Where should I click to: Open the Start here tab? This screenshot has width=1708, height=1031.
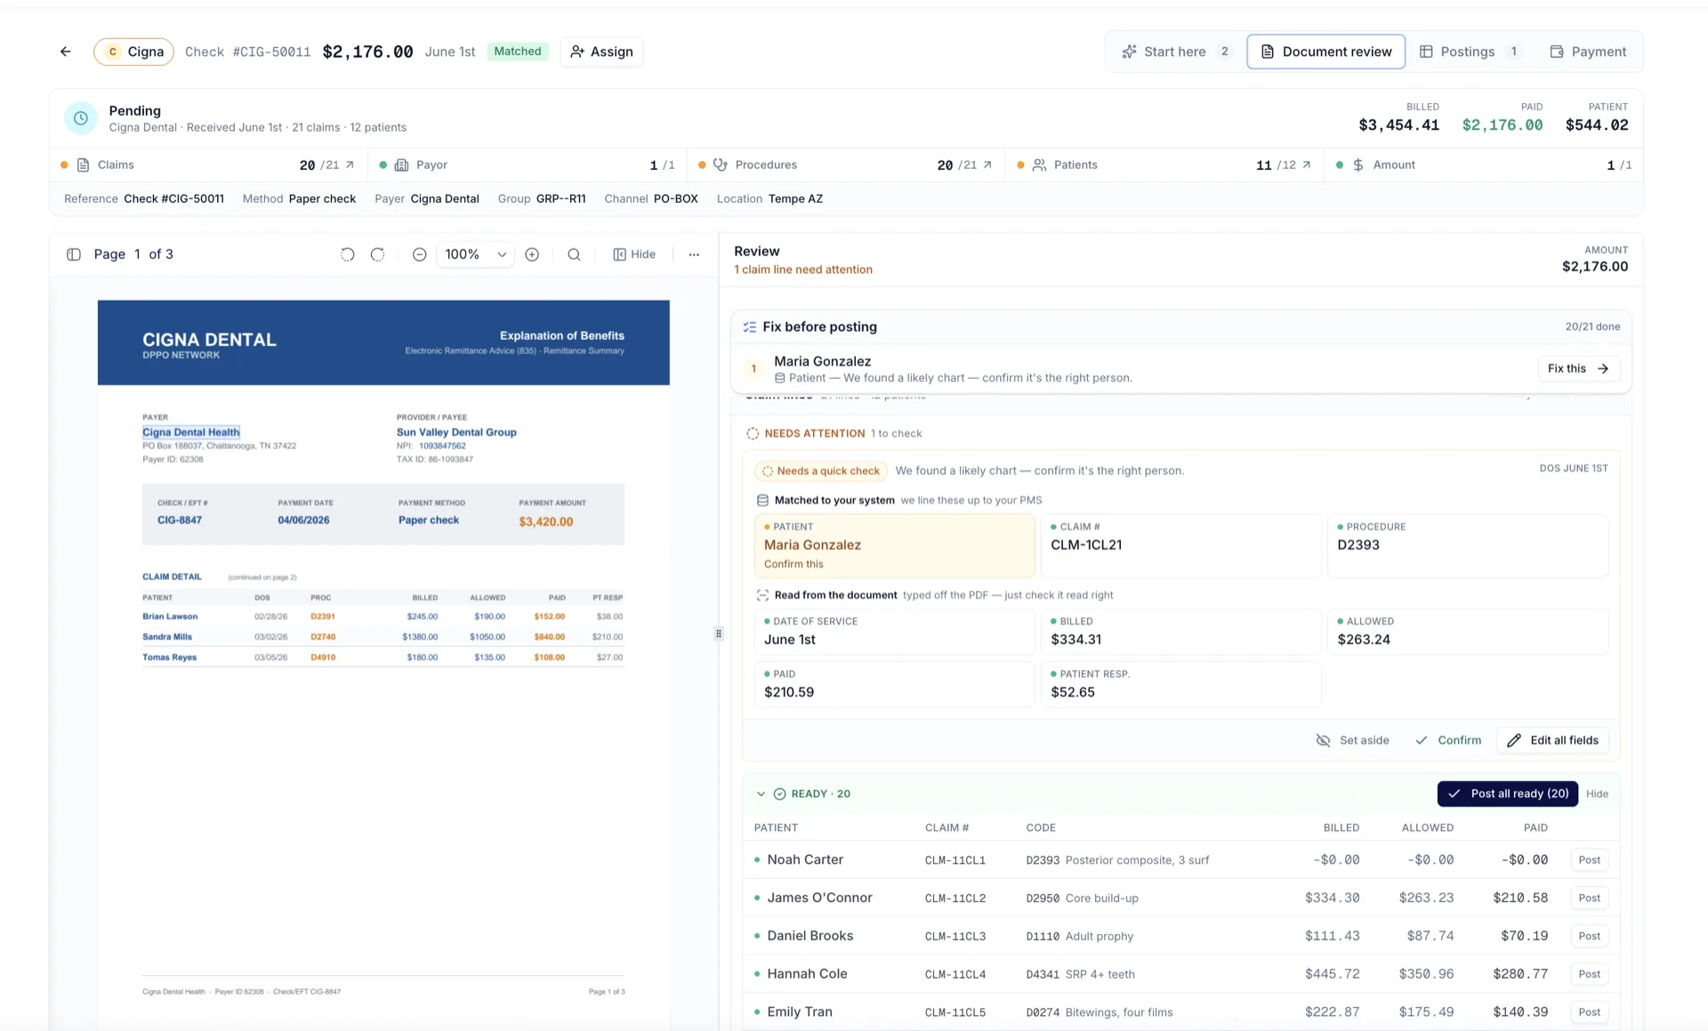click(x=1176, y=52)
